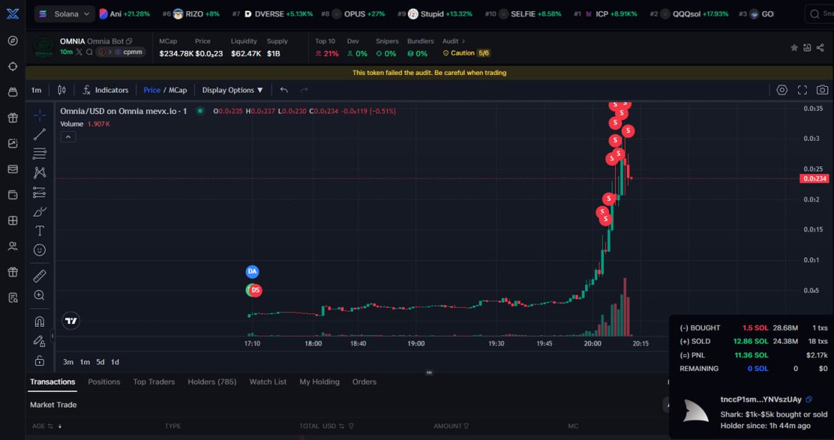This screenshot has height=440, width=834.
Task: Open chart settings hexagon icon
Action: click(x=782, y=90)
